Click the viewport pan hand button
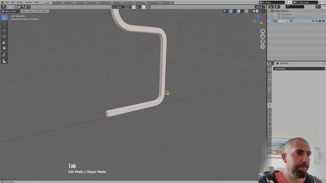Screen dimensions: 326x183 click(x=263, y=36)
